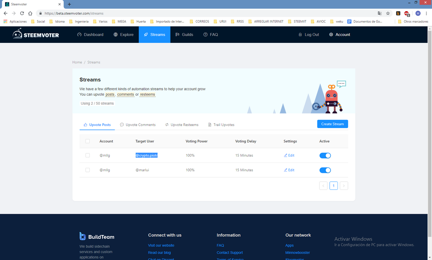
Task: Switch to the Upvote Posts tab
Action: pyautogui.click(x=97, y=125)
